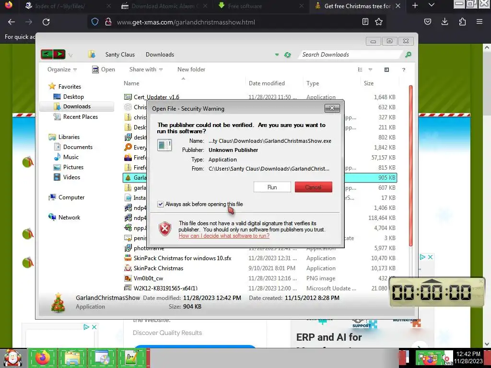Click the Firefox URL address bar
The width and height of the screenshot is (491, 368).
(x=236, y=22)
